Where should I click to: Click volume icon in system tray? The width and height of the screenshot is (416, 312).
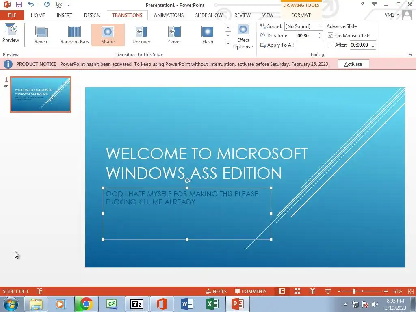375,304
